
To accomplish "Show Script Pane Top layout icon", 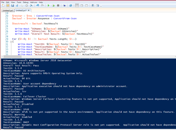I will pyautogui.click(x=77, y=5).
